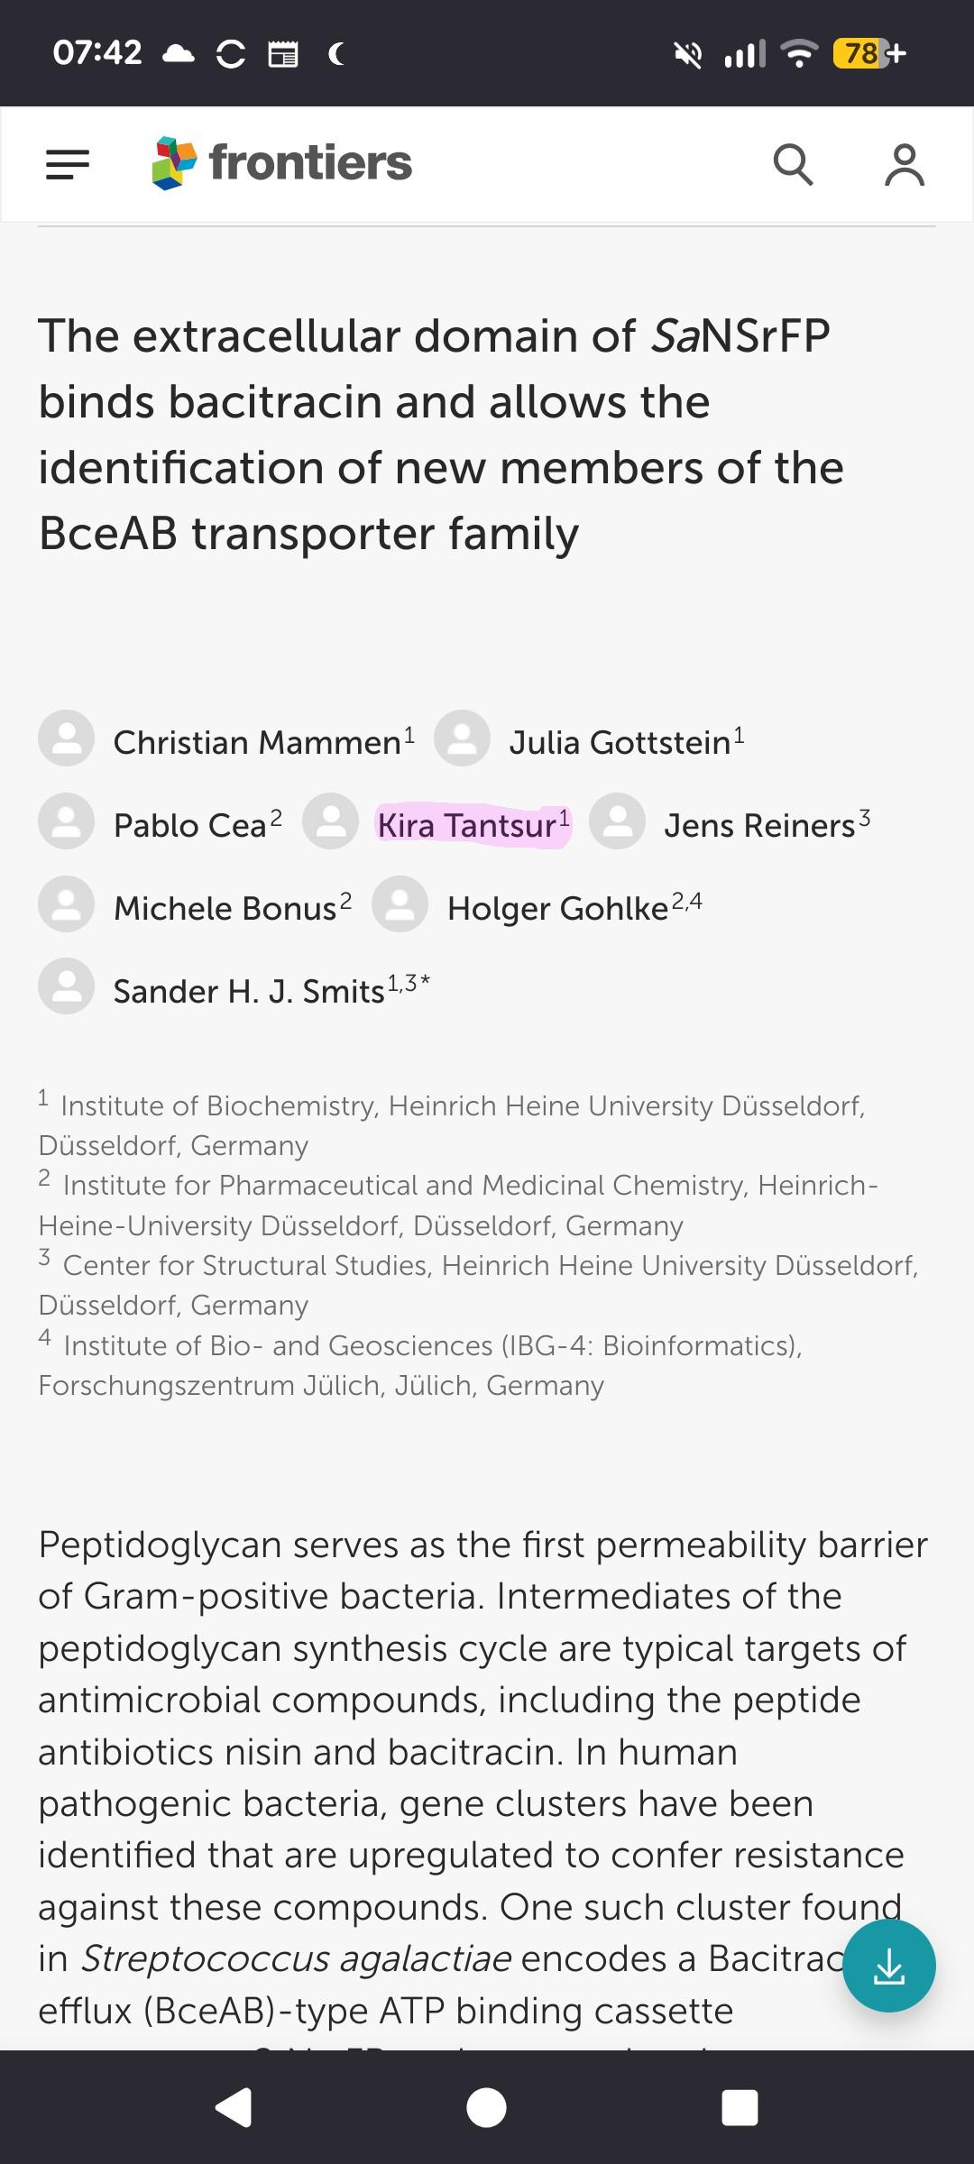974x2164 pixels.
Task: Open author Julia Gottstein's profile link
Action: click(x=620, y=743)
